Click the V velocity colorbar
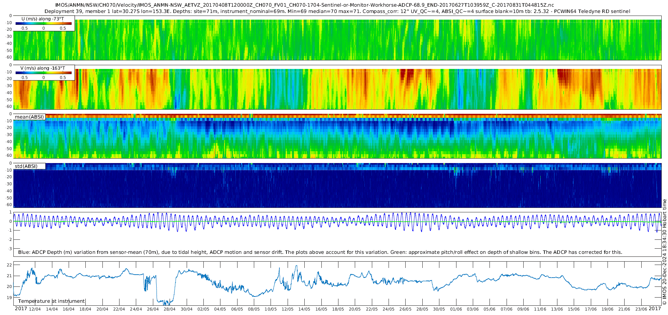Image resolution: width=668 pixels, height=315 pixels. tap(43, 73)
